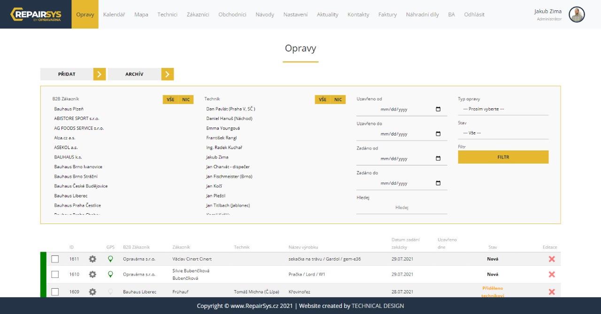The height and width of the screenshot is (314, 601).
Task: Open the Mapa tab
Action: click(141, 15)
